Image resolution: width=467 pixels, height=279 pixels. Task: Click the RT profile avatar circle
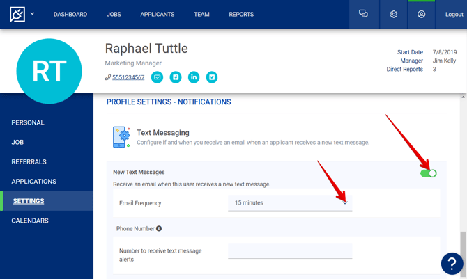tap(49, 72)
